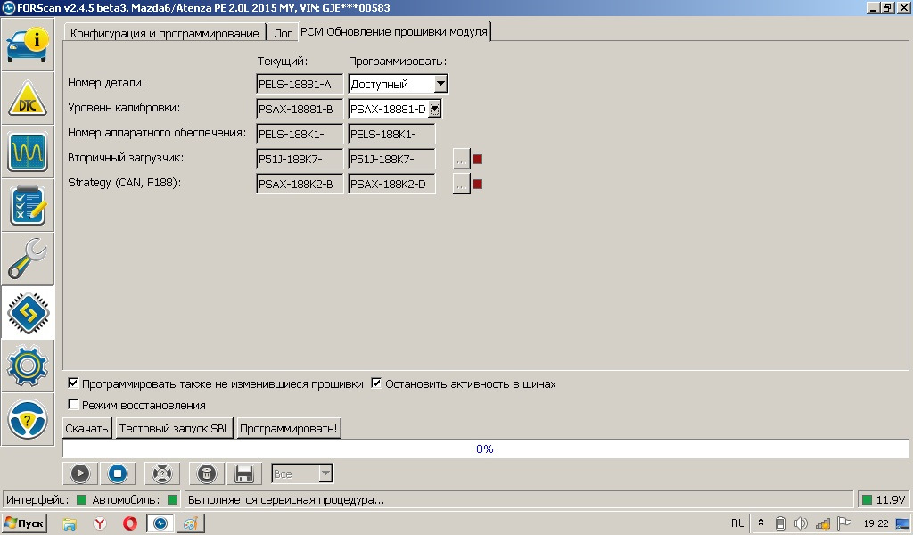The width and height of the screenshot is (913, 535).
Task: Click the network signal tray icon
Action: pos(822,523)
